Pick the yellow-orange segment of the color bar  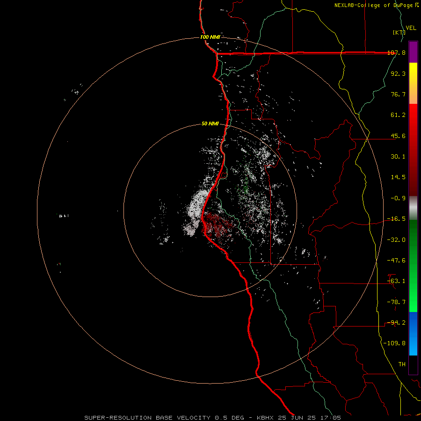click(x=413, y=83)
